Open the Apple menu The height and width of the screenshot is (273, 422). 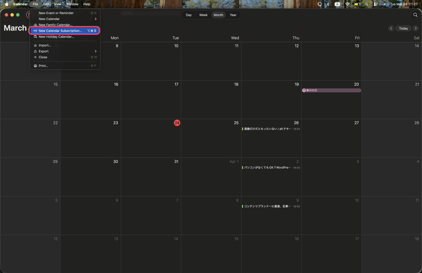click(x=6, y=4)
